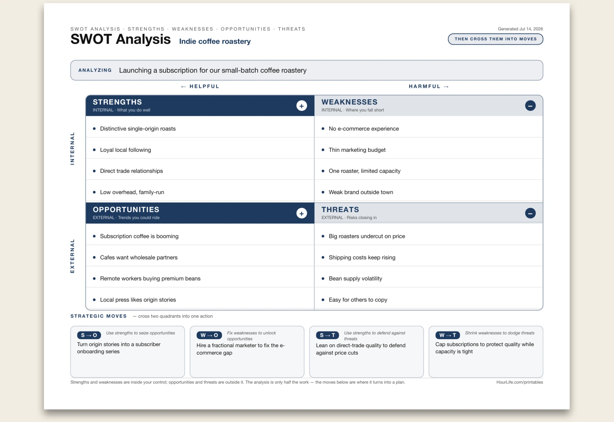The image size is (614, 422).
Task: Click the plus icon in Strengths header
Action: (302, 106)
